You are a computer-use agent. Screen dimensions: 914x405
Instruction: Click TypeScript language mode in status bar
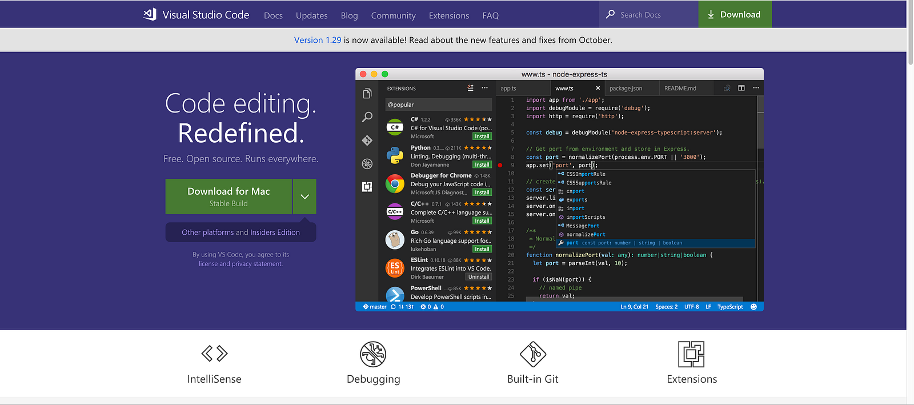tap(730, 307)
